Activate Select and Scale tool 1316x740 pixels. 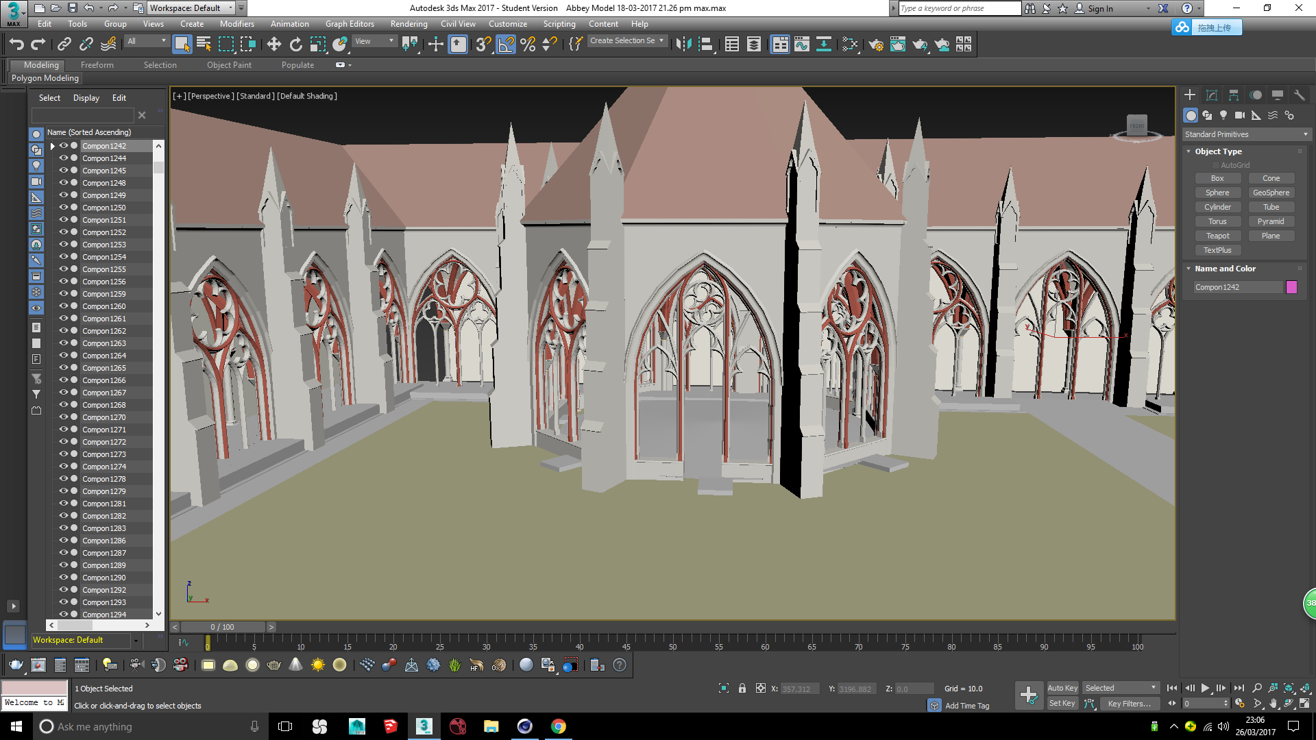coord(317,45)
